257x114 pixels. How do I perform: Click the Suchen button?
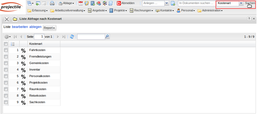tap(250, 3)
